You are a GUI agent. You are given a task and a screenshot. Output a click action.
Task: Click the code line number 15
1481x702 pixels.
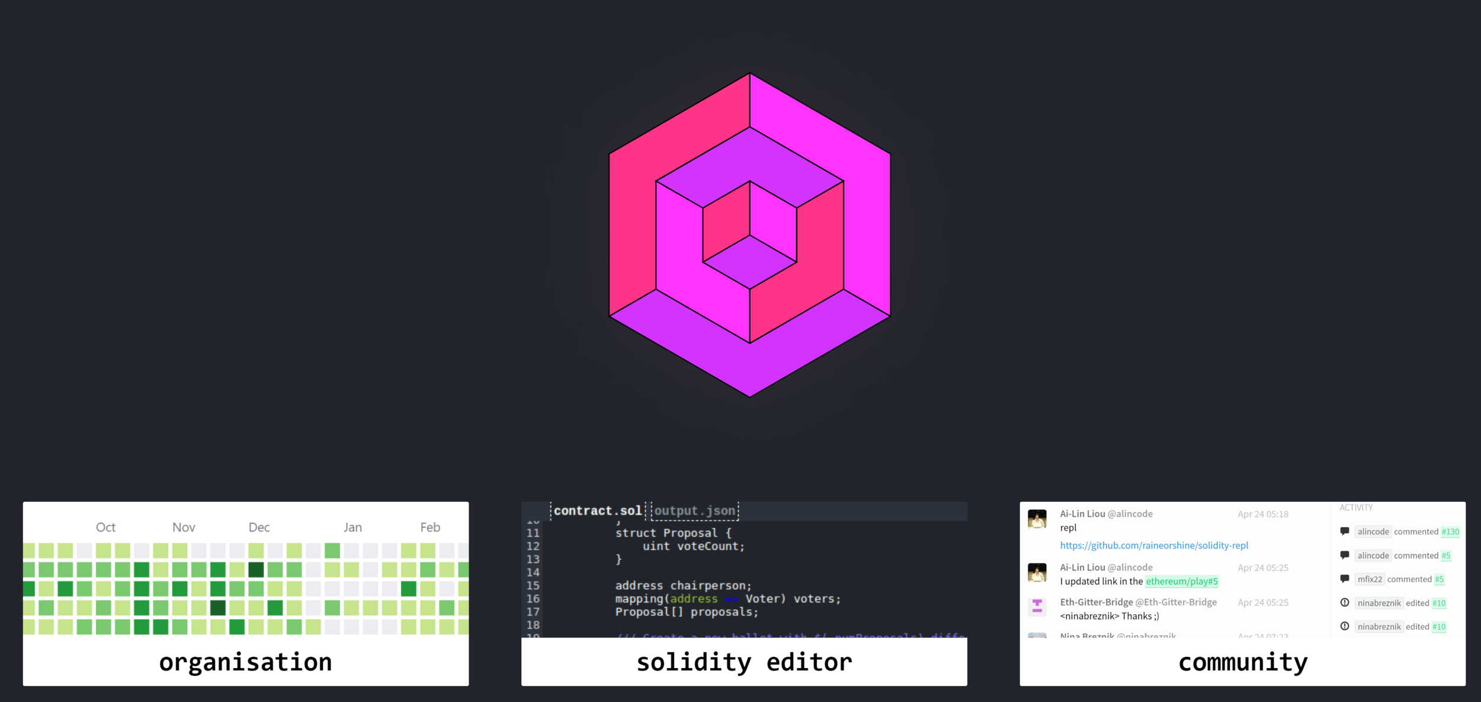coord(533,585)
